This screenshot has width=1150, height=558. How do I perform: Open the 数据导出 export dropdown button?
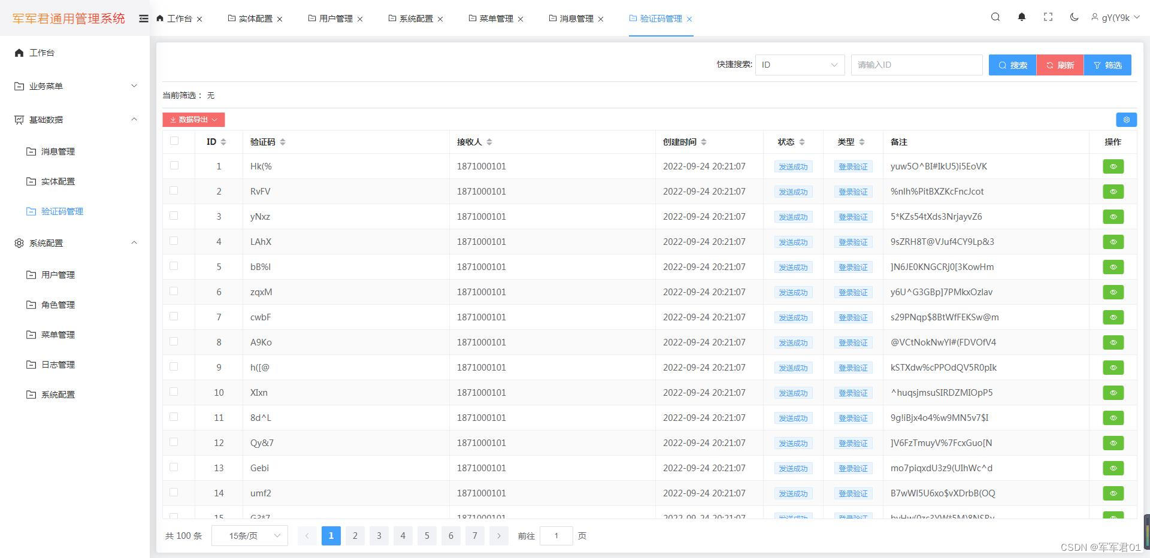click(193, 120)
